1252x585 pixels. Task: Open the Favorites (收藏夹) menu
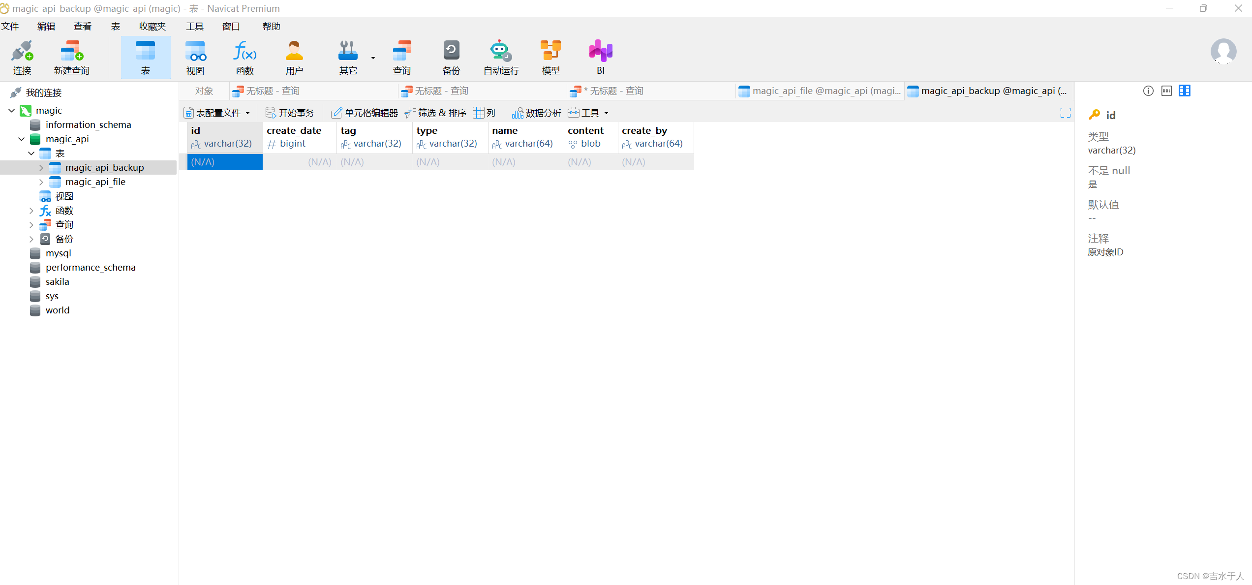[x=152, y=26]
